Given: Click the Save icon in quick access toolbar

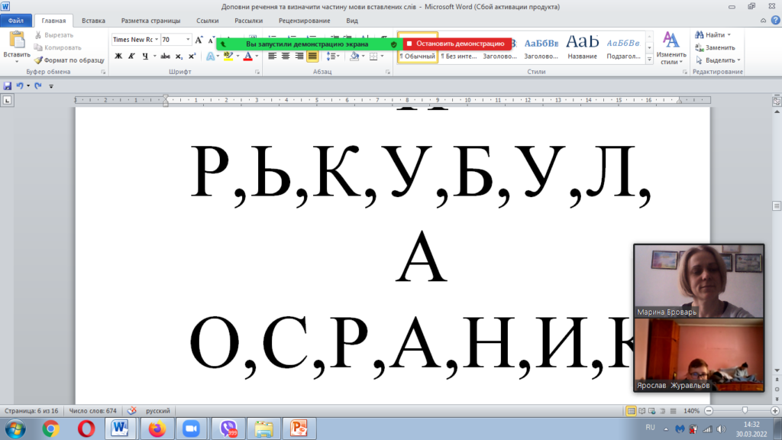Looking at the screenshot, I should click(x=8, y=86).
